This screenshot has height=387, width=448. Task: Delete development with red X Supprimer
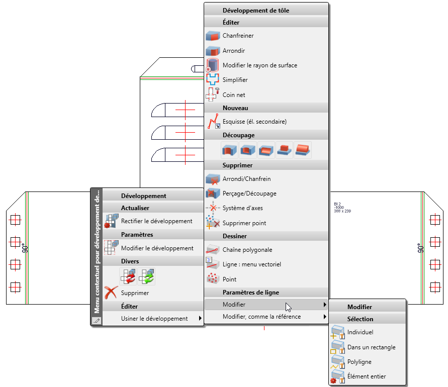point(153,293)
